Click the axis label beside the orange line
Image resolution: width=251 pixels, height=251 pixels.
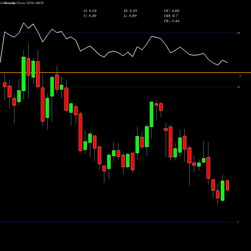click(240, 77)
